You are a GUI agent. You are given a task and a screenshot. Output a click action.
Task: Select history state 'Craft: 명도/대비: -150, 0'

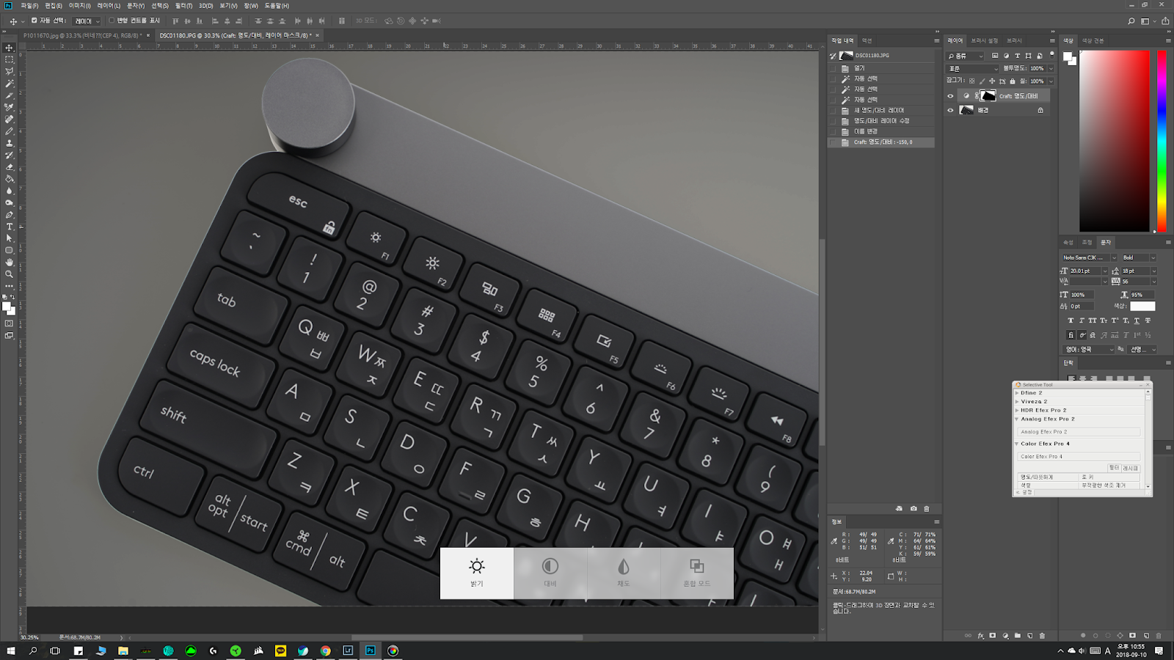click(882, 142)
